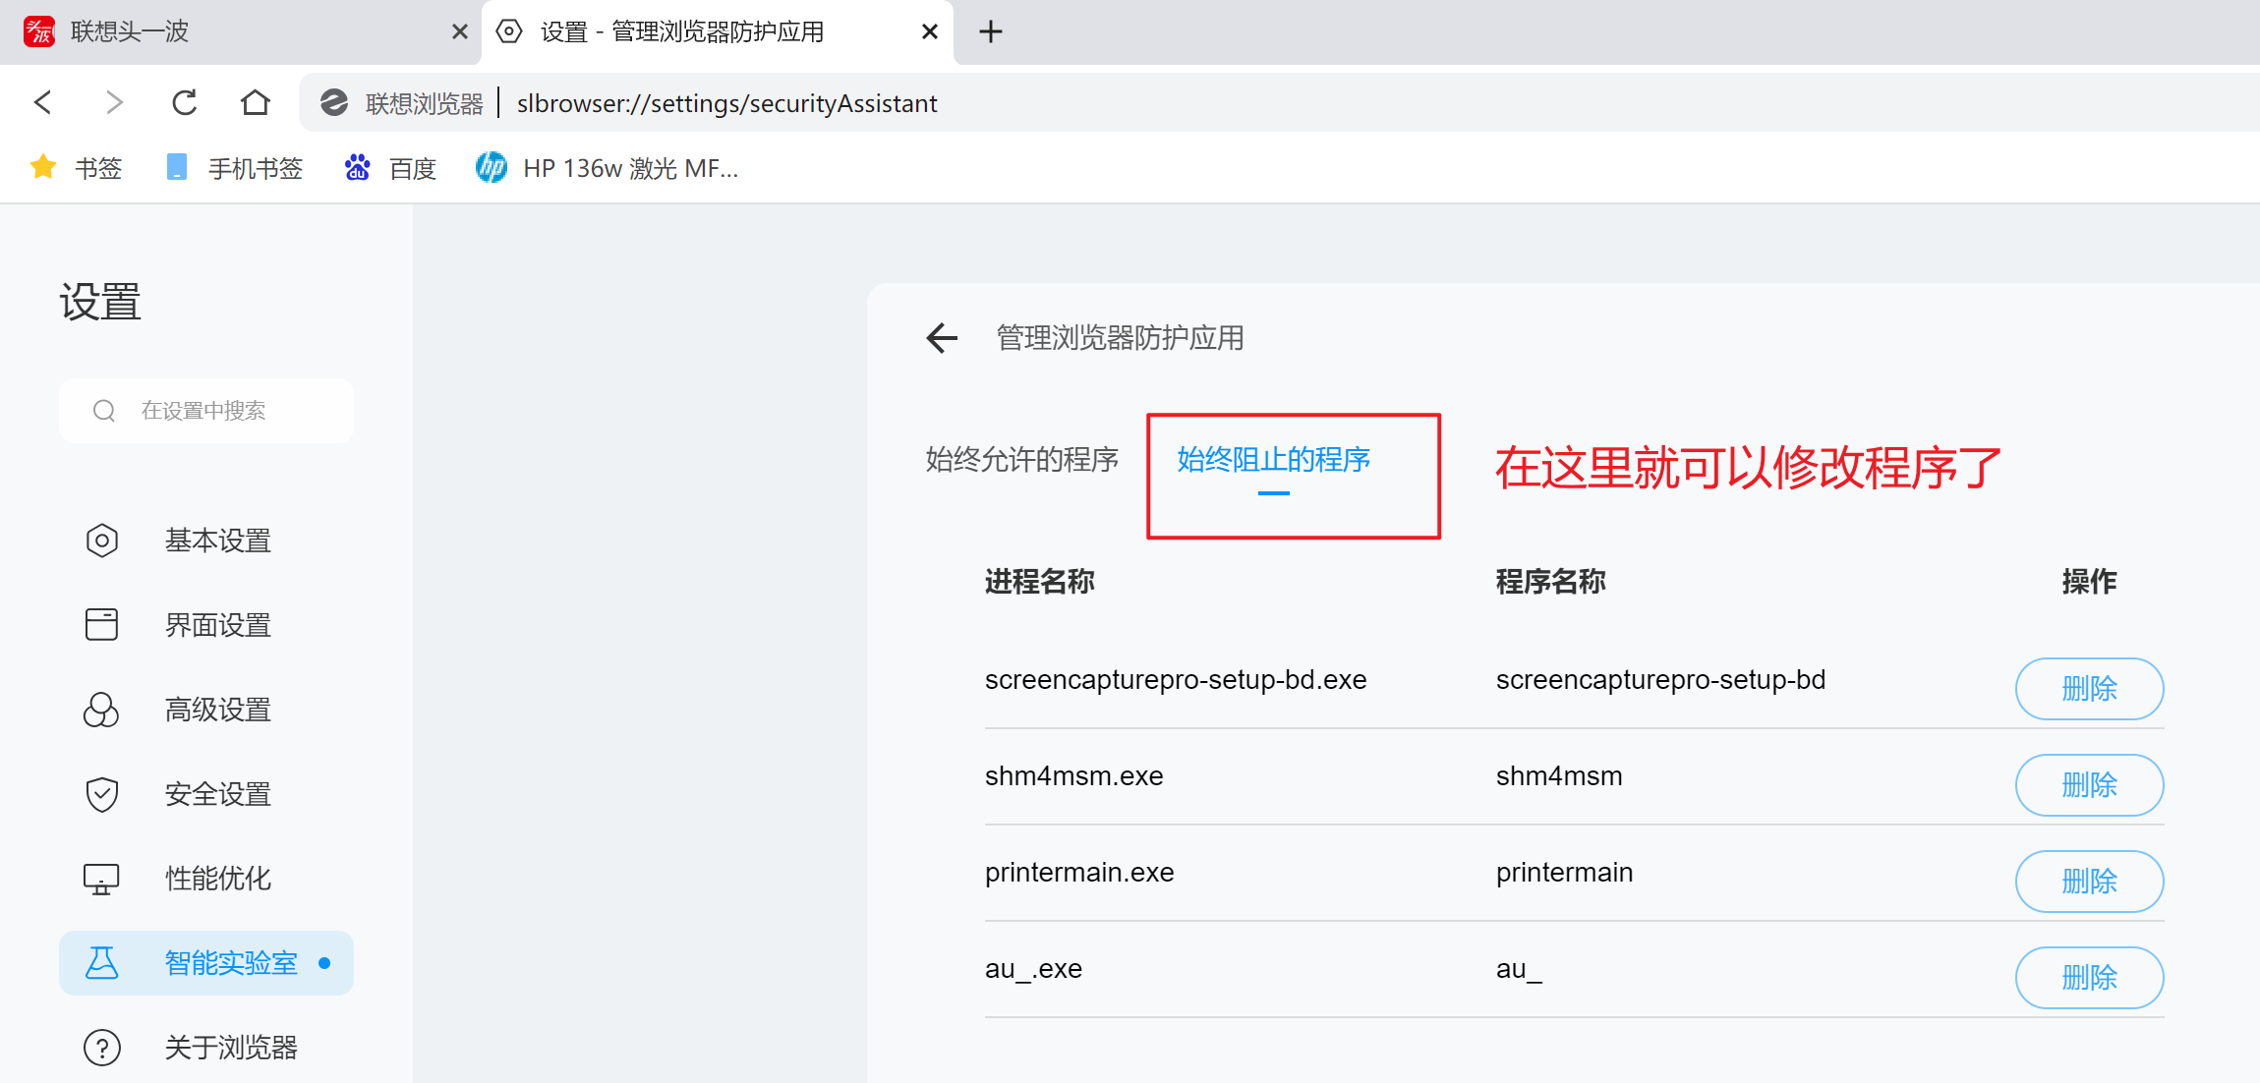Delete the au_.exe blocked entry
Screen dimensions: 2260x1083
(2089, 978)
